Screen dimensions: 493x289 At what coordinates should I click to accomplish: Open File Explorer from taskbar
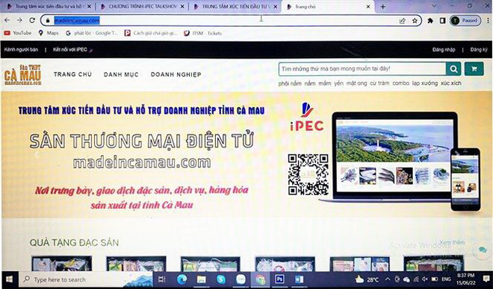click(201, 279)
